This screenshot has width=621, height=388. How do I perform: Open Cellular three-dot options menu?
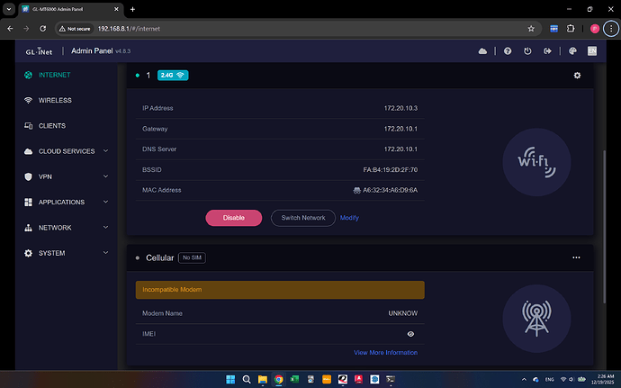tap(577, 257)
